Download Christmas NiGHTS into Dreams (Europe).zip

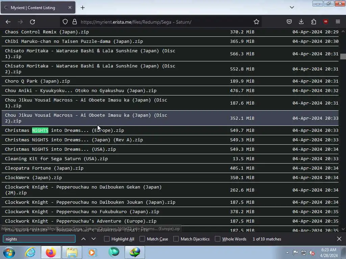[x=65, y=131]
